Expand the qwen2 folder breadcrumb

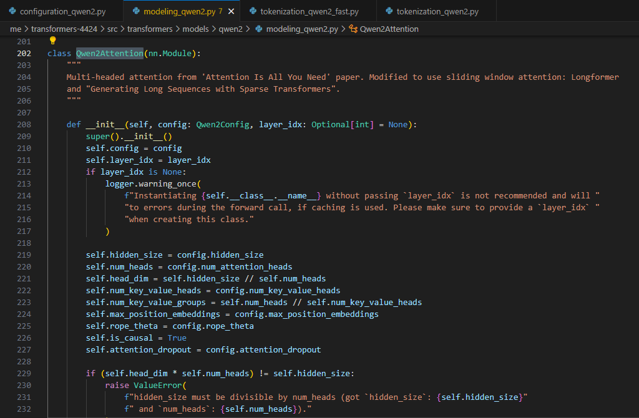(x=232, y=29)
